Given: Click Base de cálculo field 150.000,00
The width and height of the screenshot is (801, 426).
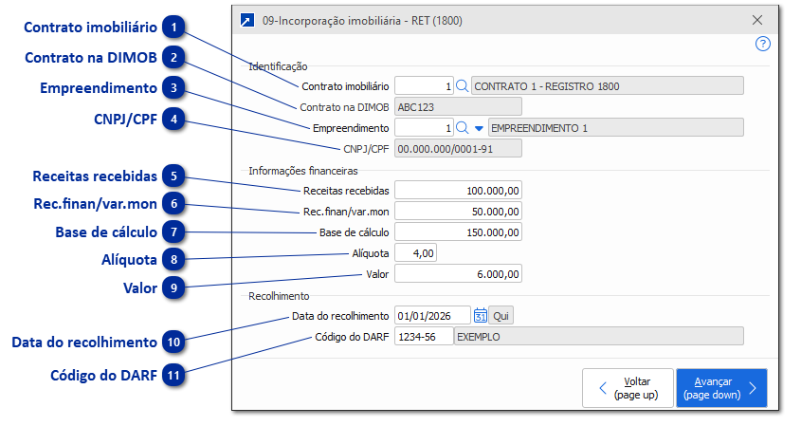Looking at the screenshot, I should 458,232.
